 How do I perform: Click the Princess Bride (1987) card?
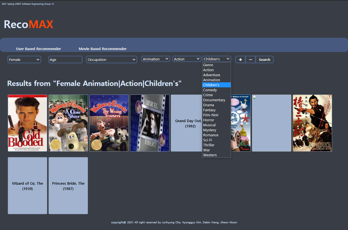point(68,186)
